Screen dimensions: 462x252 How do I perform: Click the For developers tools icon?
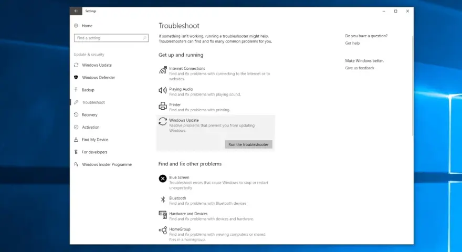(76, 152)
